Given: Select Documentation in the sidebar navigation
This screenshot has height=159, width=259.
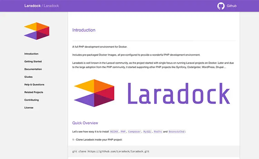Looking at the screenshot, I should coord(33,69).
